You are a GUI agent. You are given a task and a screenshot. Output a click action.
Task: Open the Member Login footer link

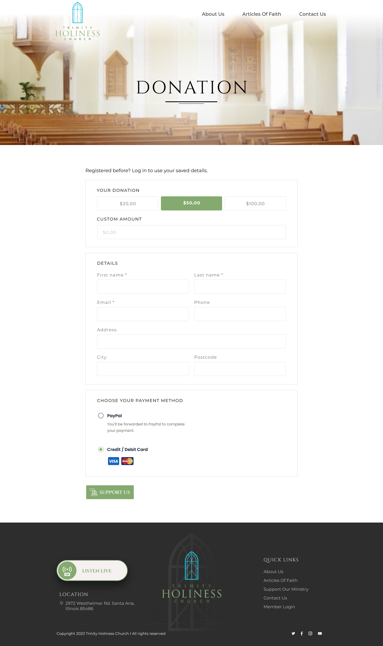[279, 607]
